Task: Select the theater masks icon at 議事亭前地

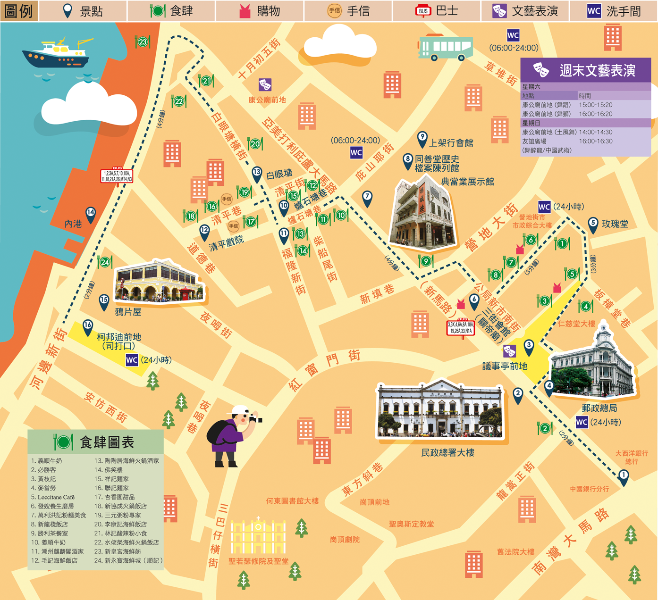Action: click(x=509, y=351)
